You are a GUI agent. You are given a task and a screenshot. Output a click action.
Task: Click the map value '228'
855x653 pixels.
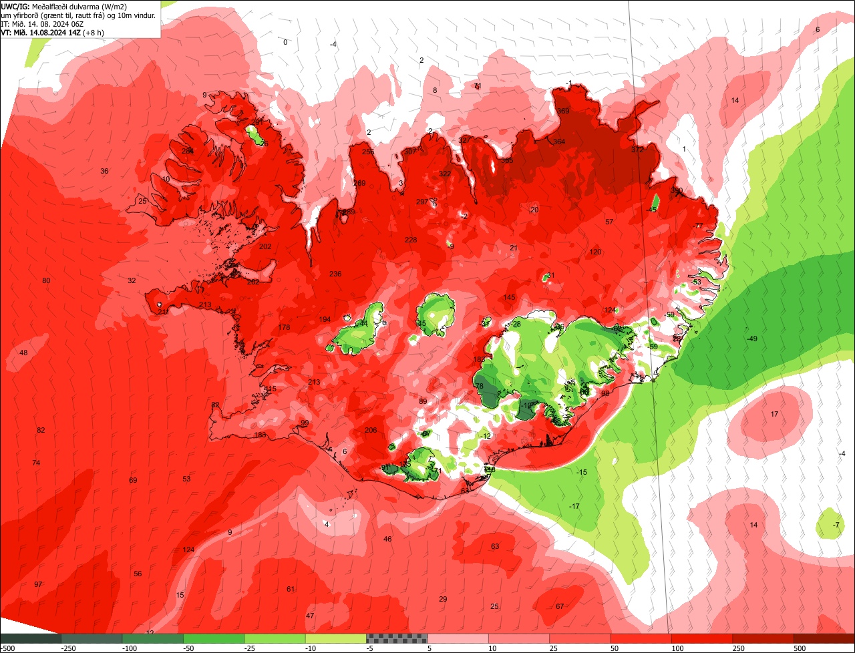tap(411, 240)
